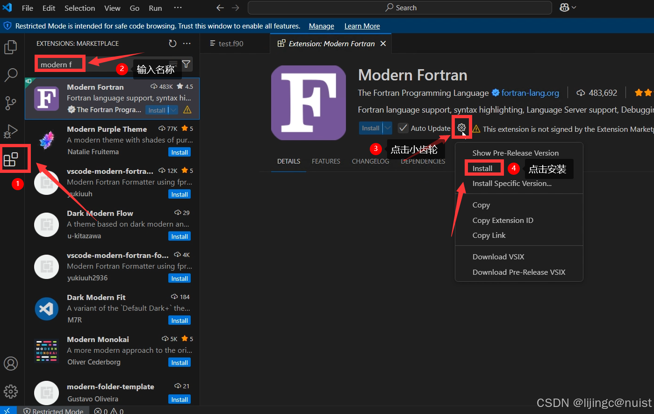Install the Dark Modern Fit extension

coord(180,321)
